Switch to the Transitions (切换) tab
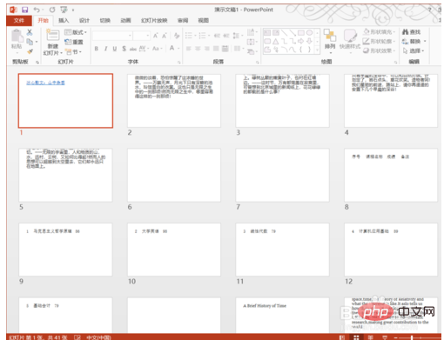The width and height of the screenshot is (444, 340). [104, 20]
